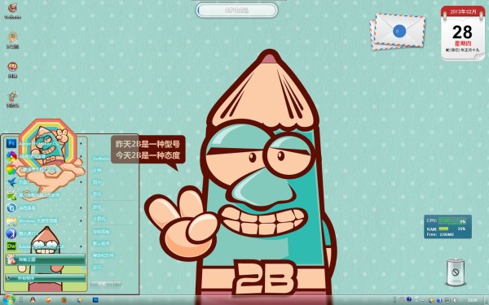
Task: Expand submenu arrow next to Adobe Photoshop
Action: 81,143
